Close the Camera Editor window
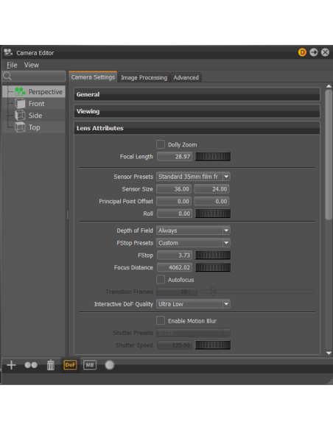 (x=325, y=52)
